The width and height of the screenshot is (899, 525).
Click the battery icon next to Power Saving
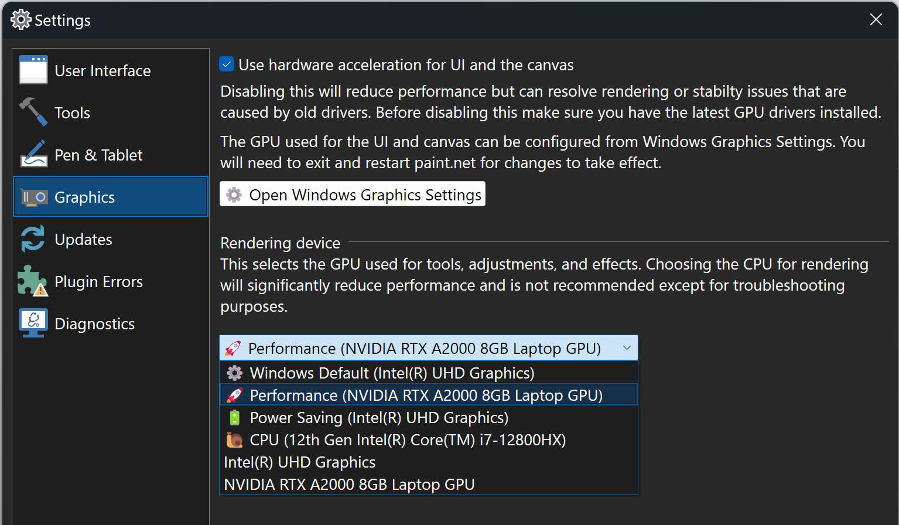click(x=234, y=417)
